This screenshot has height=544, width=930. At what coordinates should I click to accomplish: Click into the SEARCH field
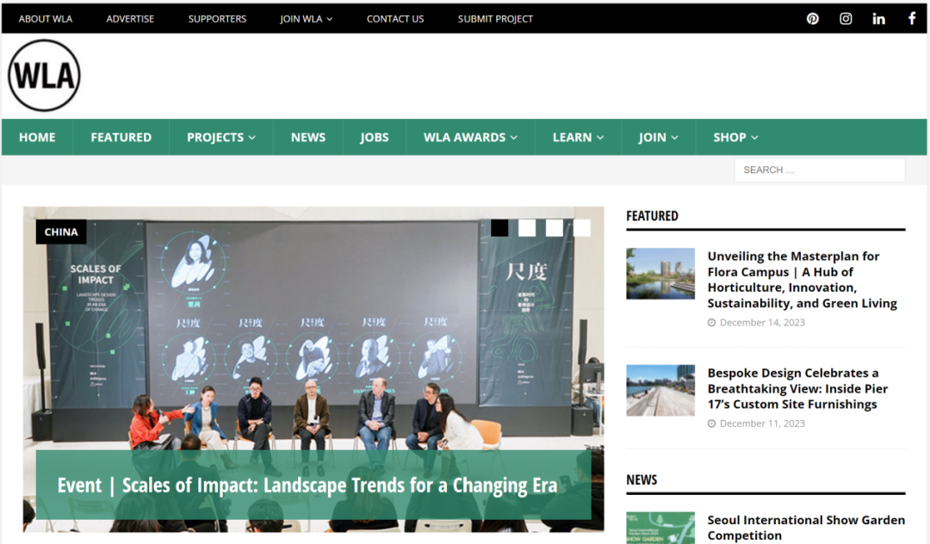(x=820, y=170)
